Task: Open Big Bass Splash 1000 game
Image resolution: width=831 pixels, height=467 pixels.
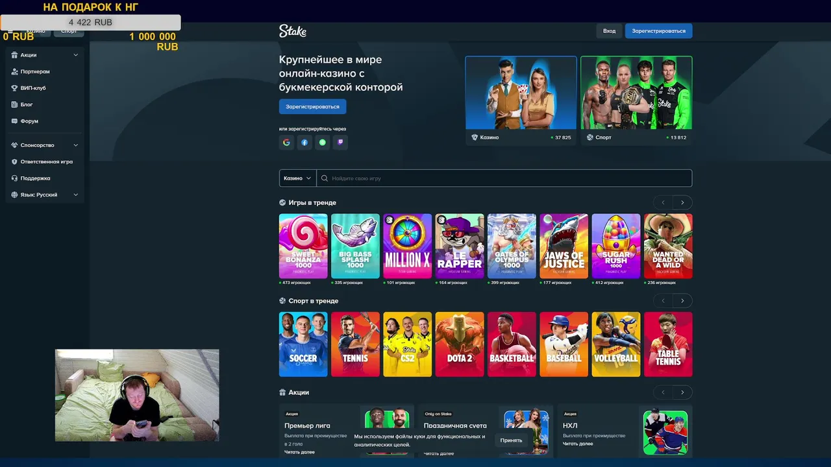Action: [355, 246]
